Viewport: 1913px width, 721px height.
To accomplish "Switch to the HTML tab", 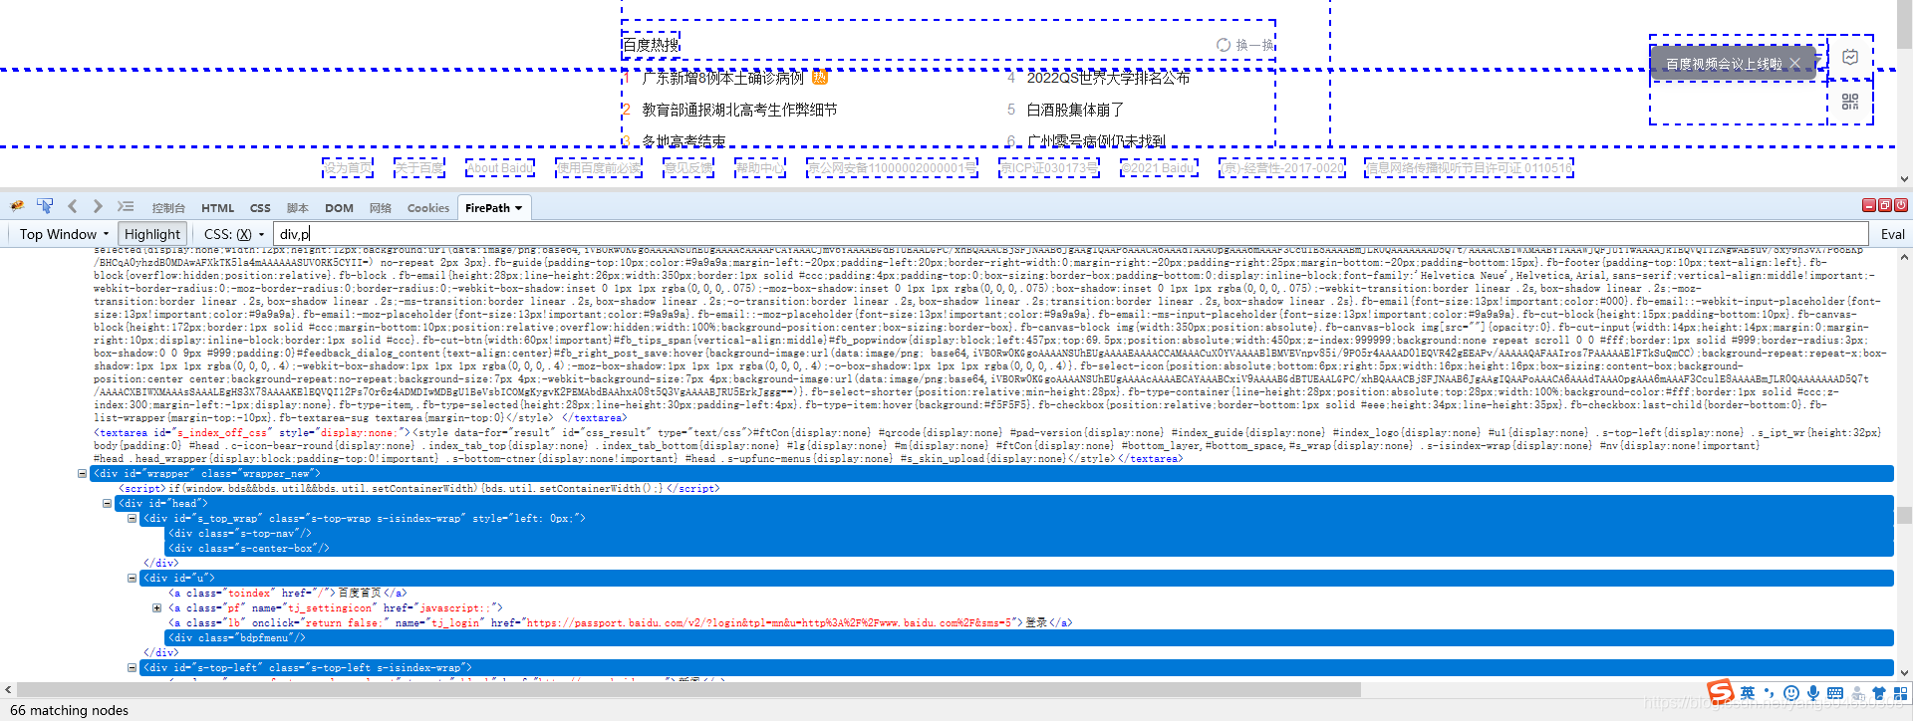I will coord(217,208).
